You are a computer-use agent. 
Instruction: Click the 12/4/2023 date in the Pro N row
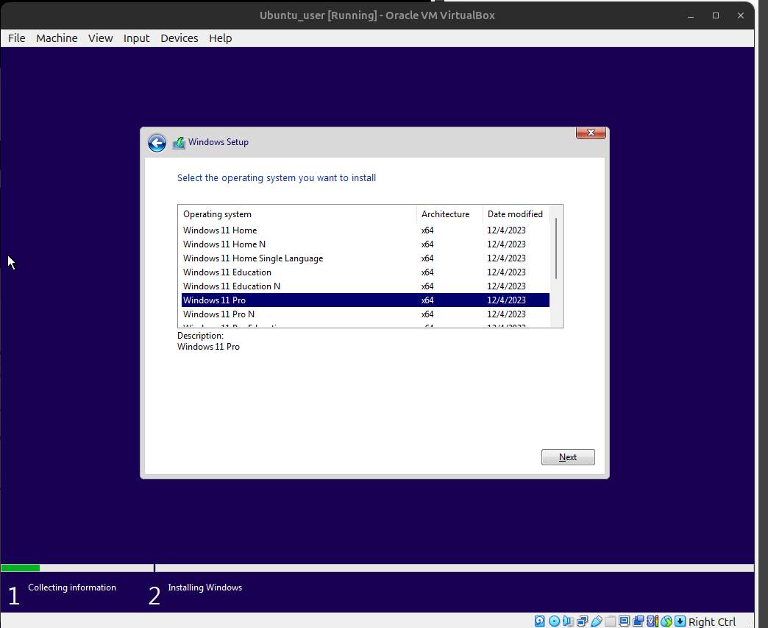506,314
